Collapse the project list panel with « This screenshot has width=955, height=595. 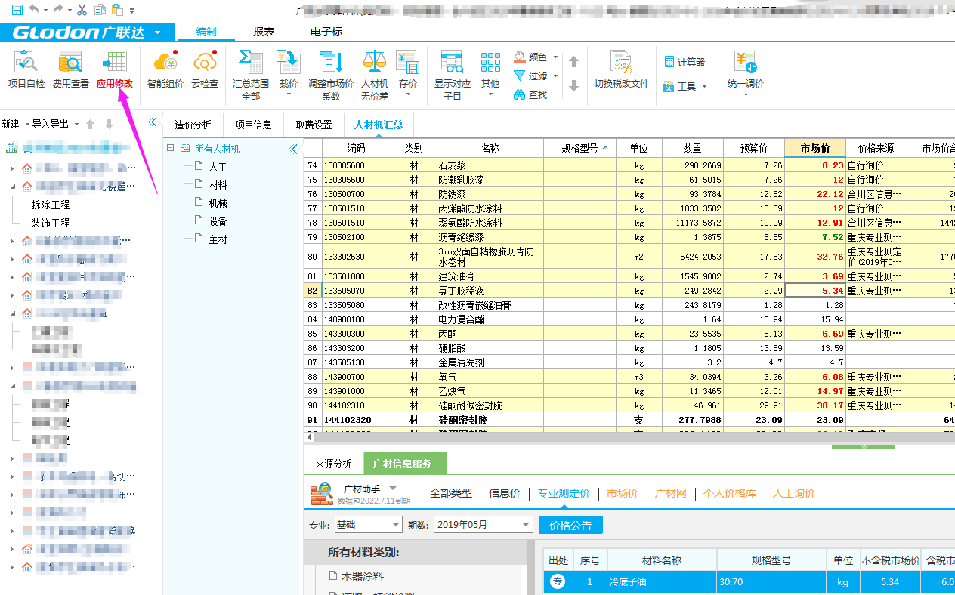click(x=153, y=122)
